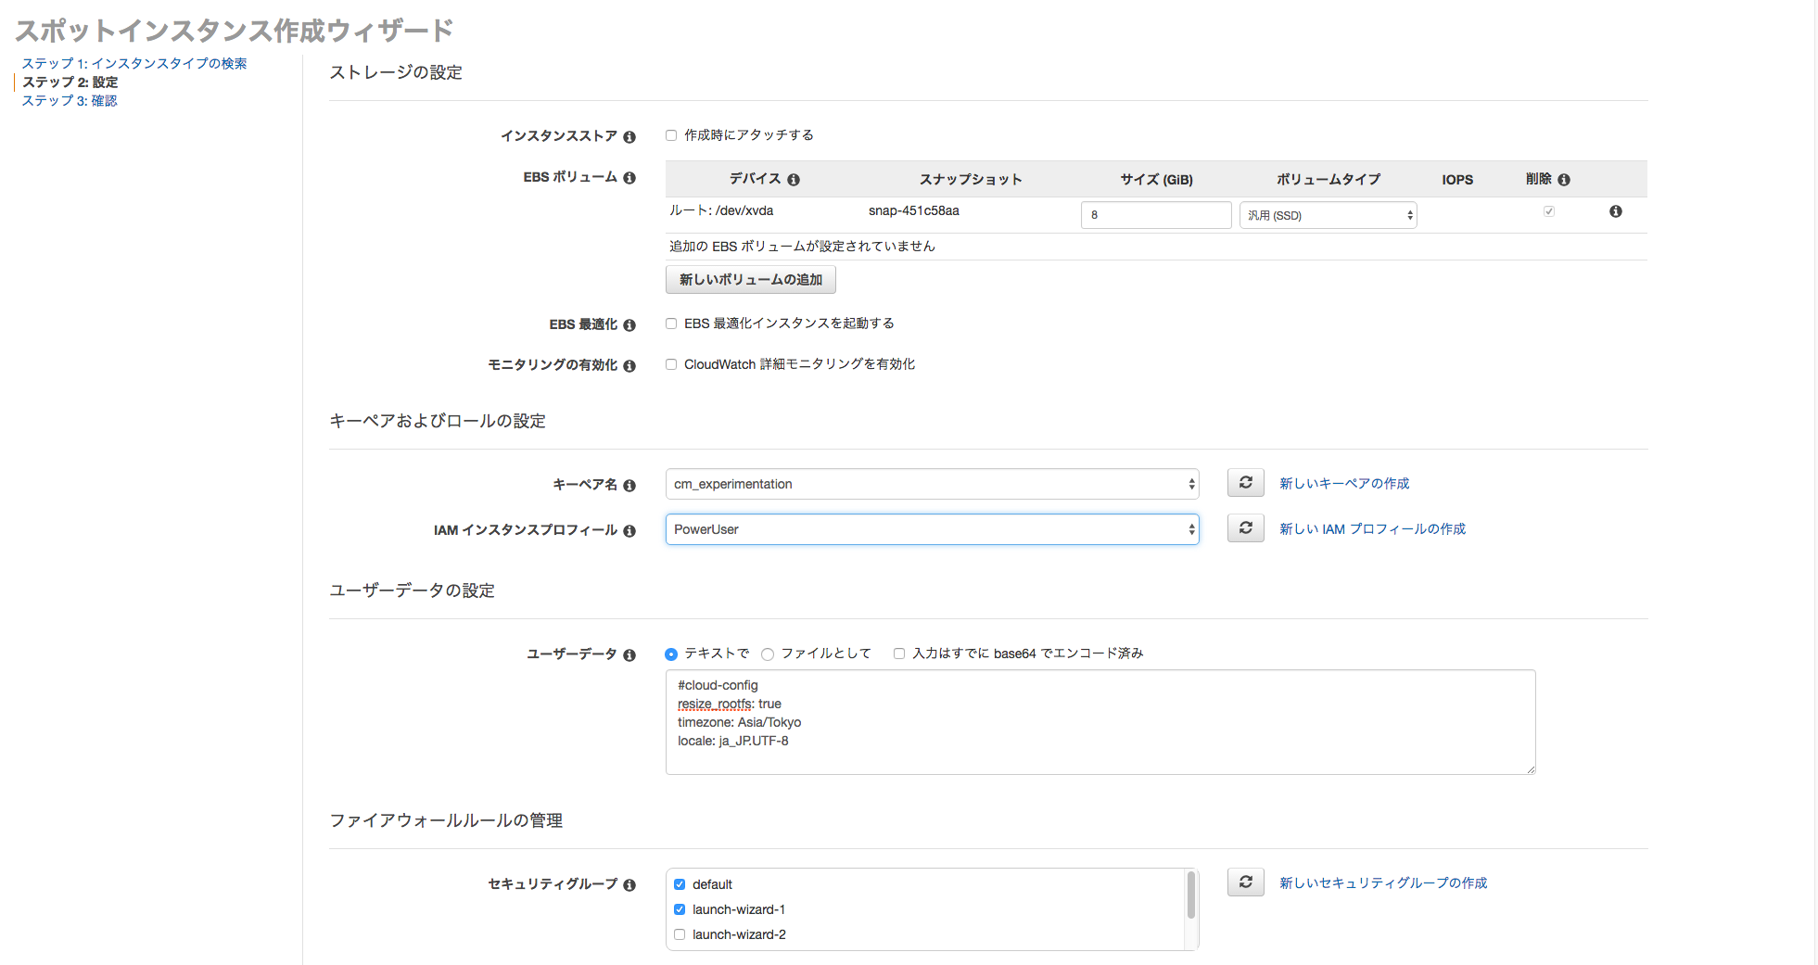This screenshot has width=1818, height=965.
Task: Open 新しい IAM プロフィールの作成 link
Action: [x=1373, y=529]
